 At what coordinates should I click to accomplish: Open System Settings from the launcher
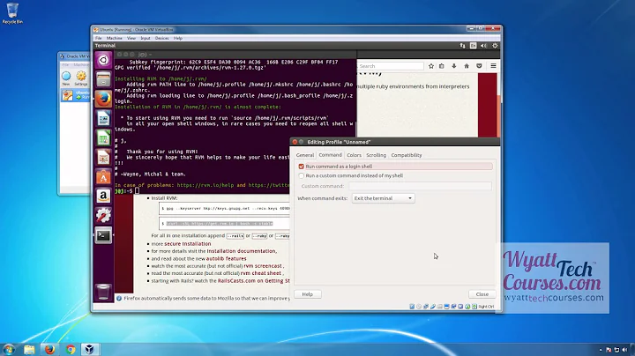(103, 216)
